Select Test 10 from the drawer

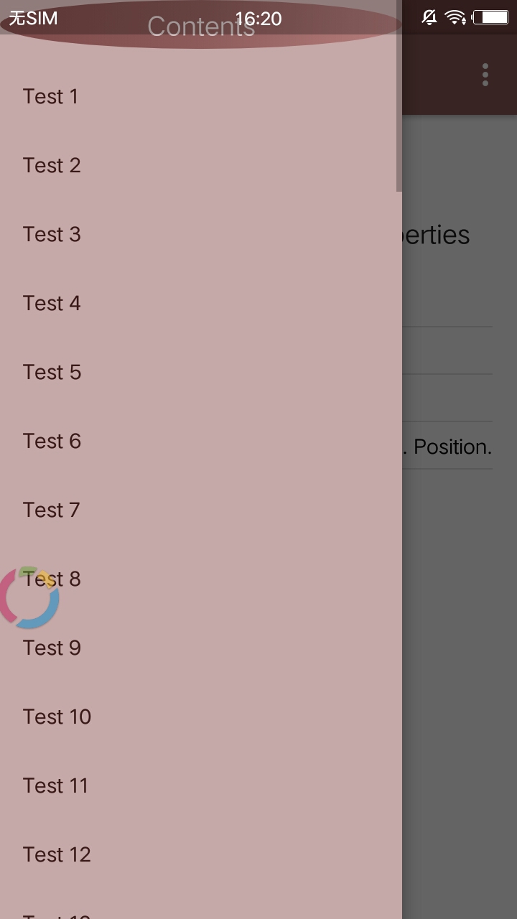201,717
